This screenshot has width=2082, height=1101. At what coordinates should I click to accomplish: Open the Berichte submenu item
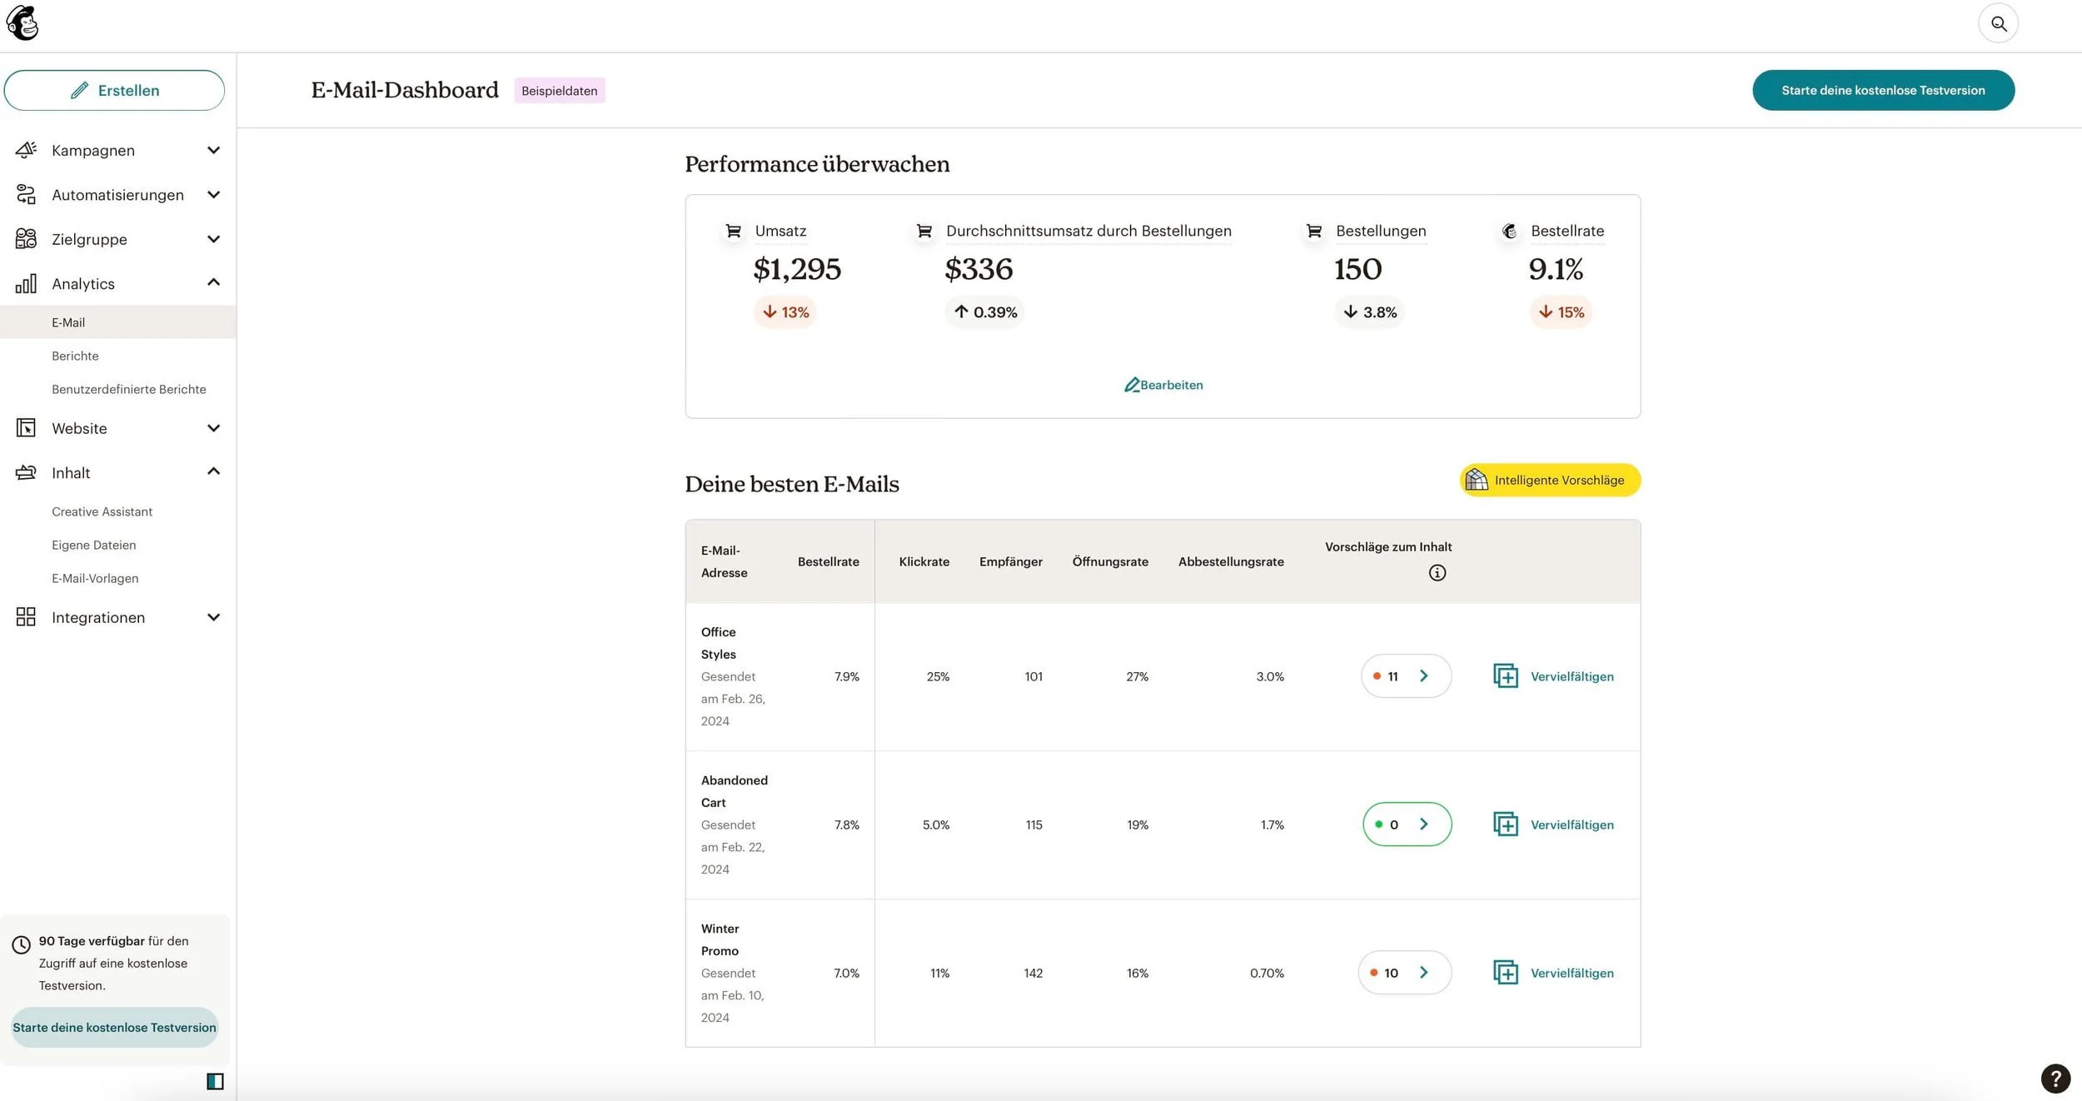[75, 356]
